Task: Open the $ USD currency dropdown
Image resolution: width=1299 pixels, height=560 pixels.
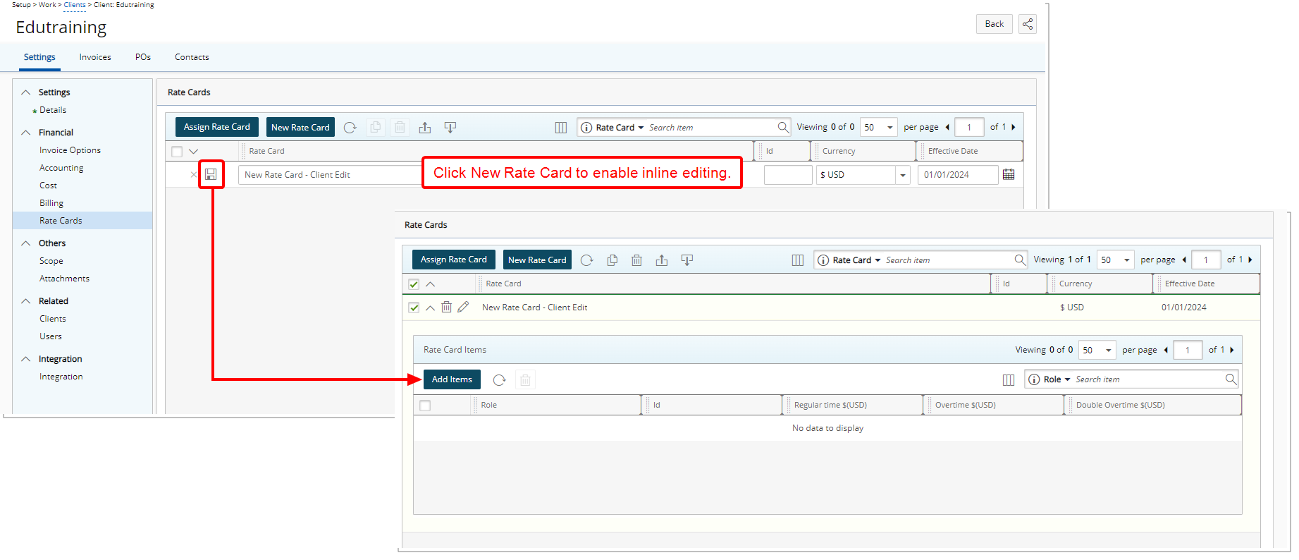Action: tap(902, 175)
